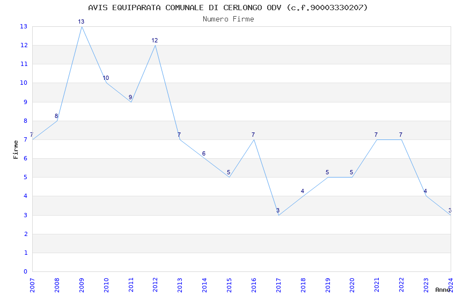Click the data point label 7 for 2022

point(401,135)
